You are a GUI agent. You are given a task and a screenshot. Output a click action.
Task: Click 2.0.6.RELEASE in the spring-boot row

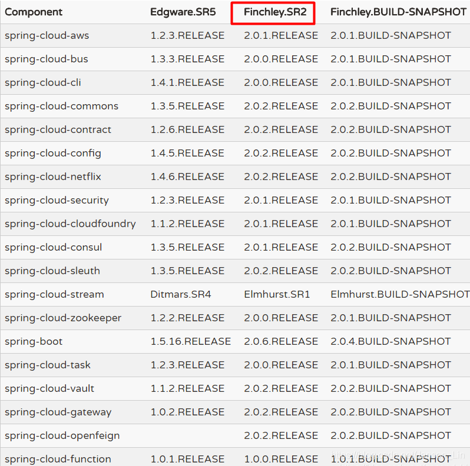pyautogui.click(x=281, y=341)
